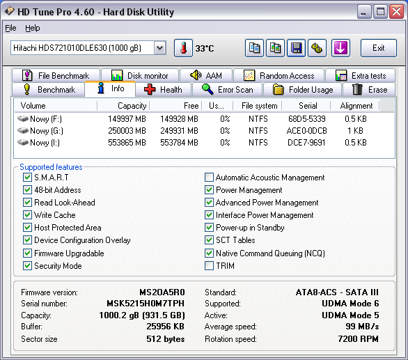Screen dimensions: 408x360
Task: Open the Extra tests tab
Action: pyautogui.click(x=361, y=75)
